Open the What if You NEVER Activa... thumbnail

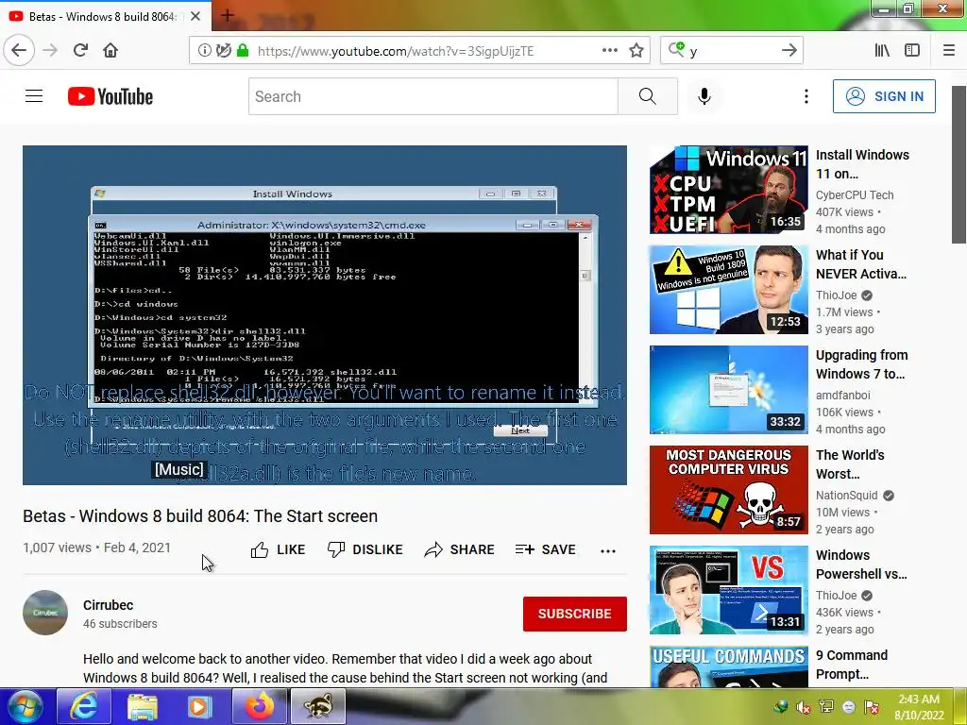[x=728, y=290]
